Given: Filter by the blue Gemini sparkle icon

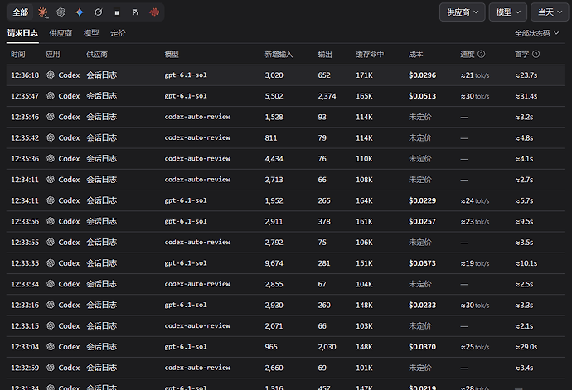Looking at the screenshot, I should click(x=80, y=12).
